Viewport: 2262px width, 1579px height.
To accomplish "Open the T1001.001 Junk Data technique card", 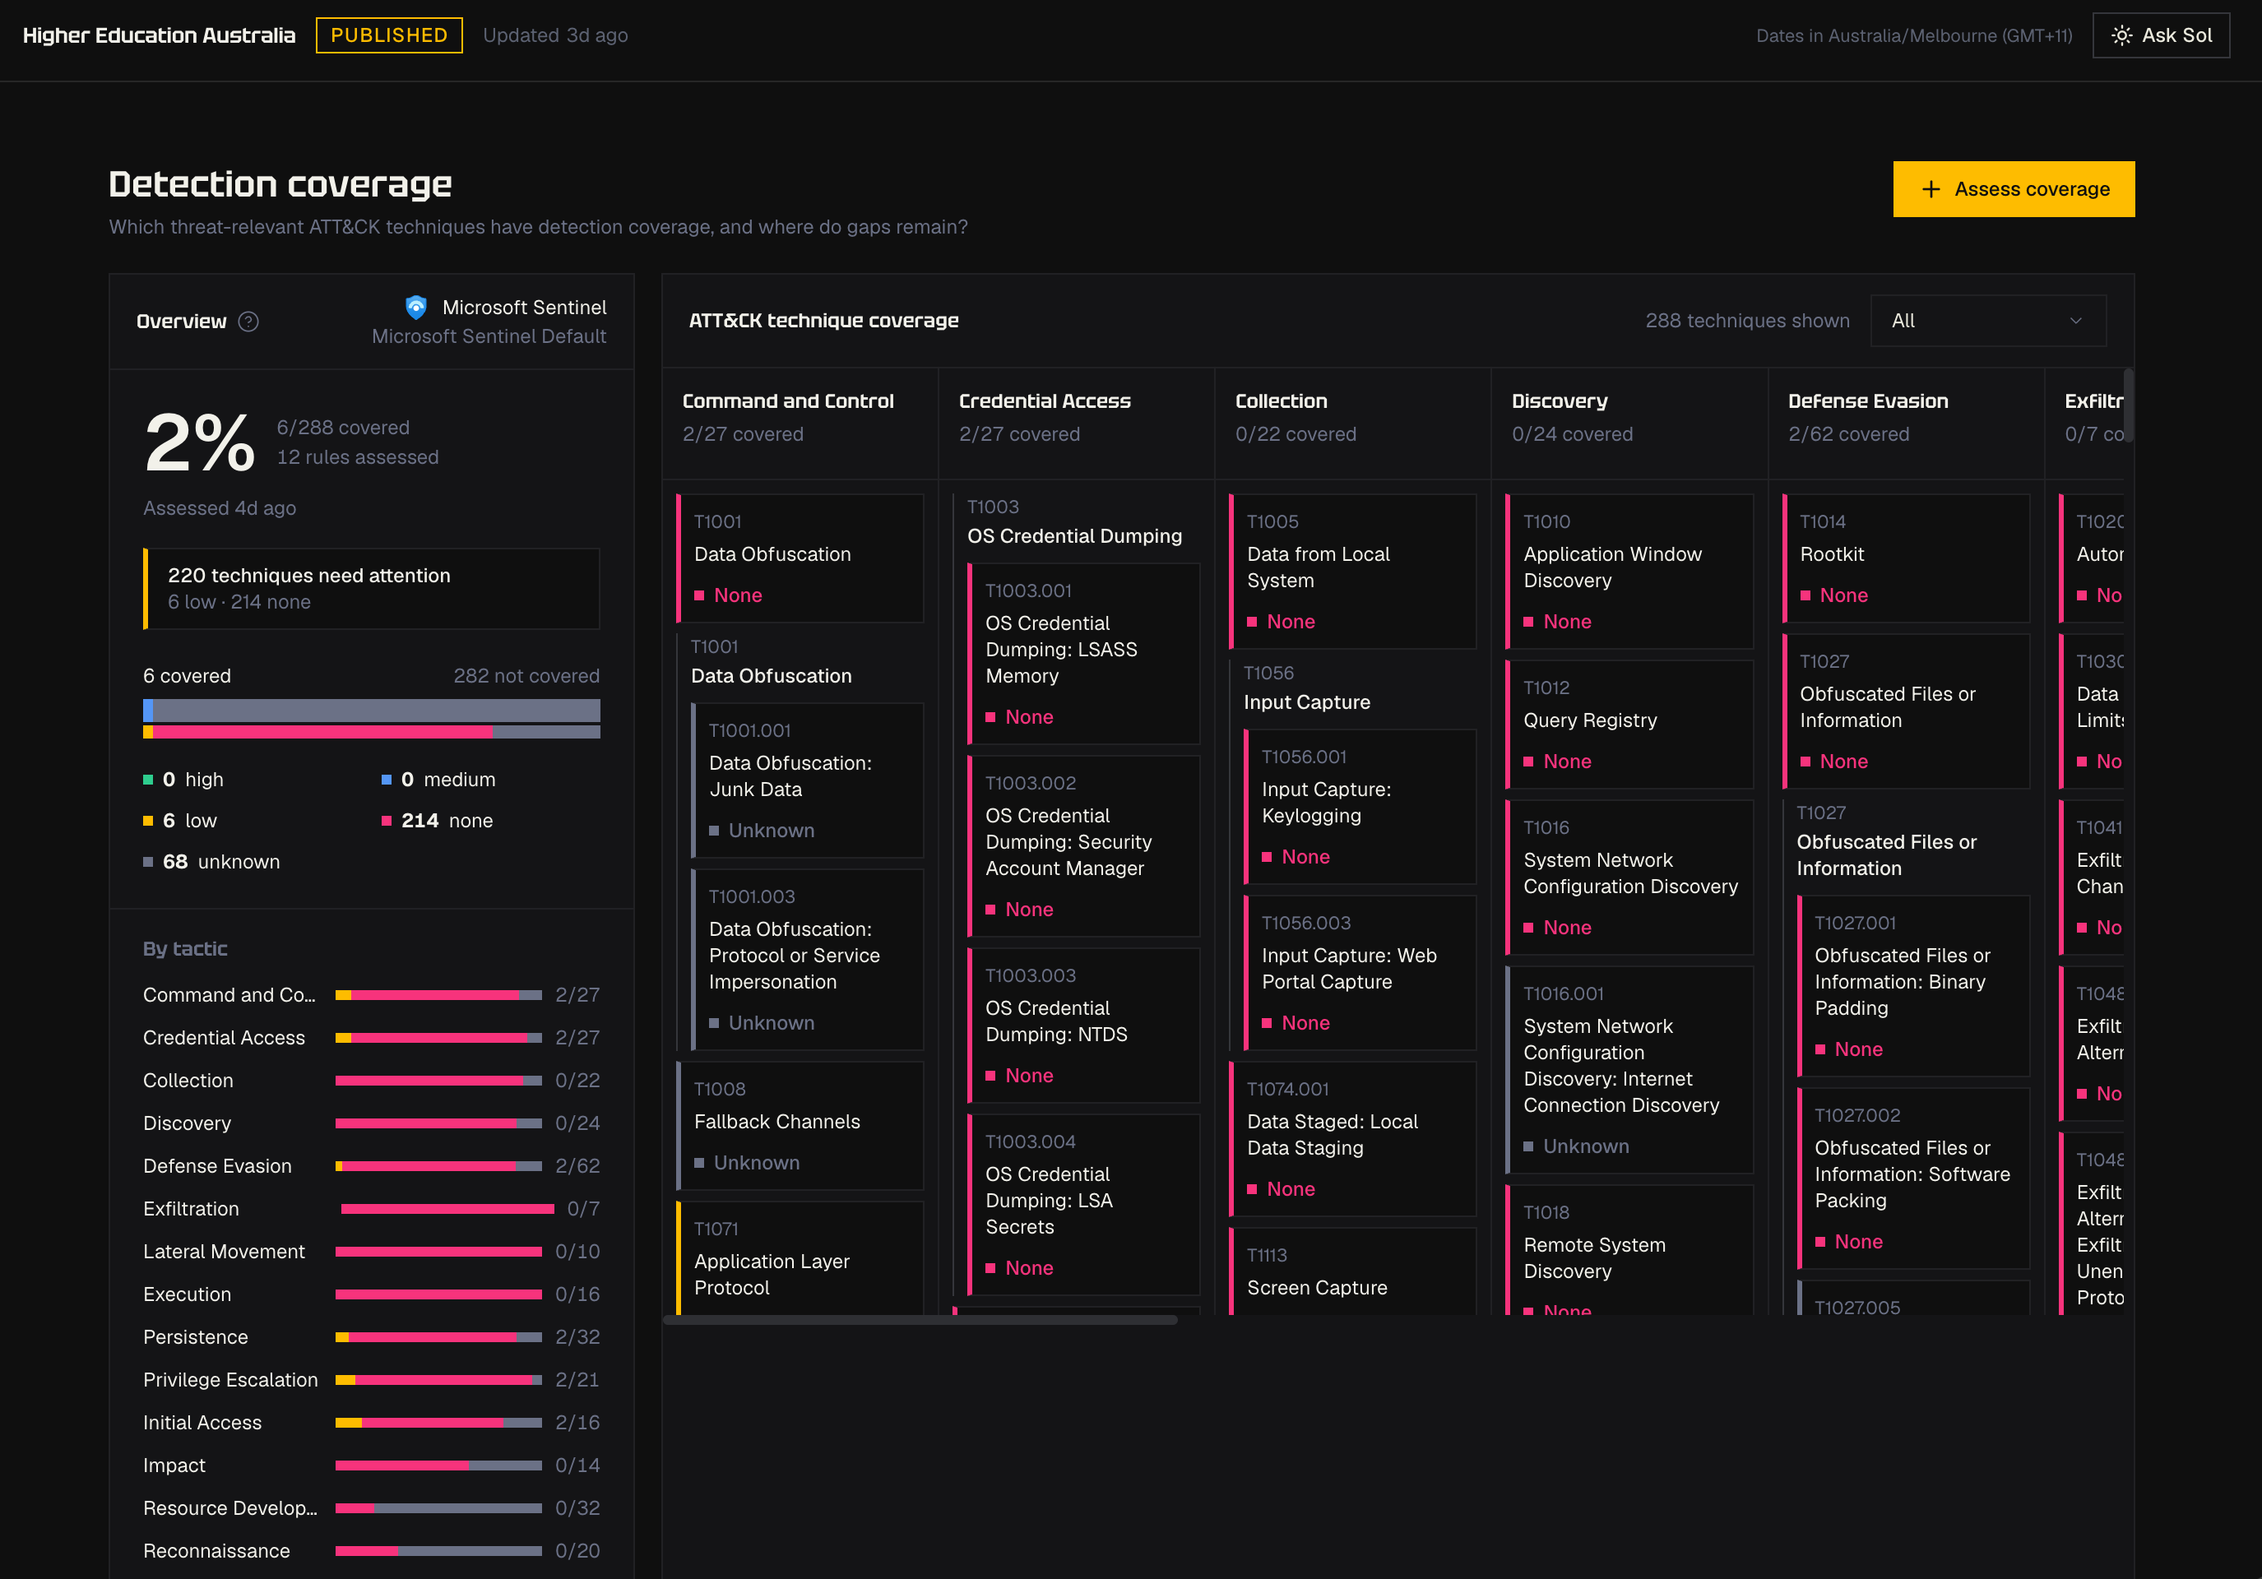I will [808, 780].
